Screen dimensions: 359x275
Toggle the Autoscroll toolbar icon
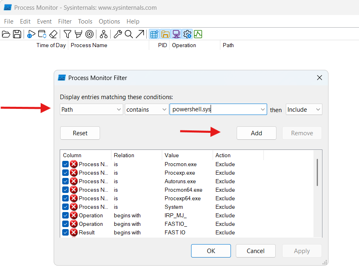[42, 34]
